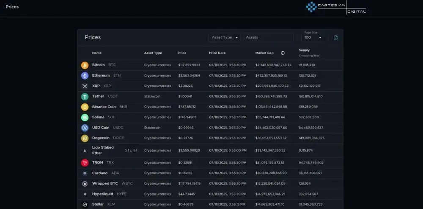Screen dimensions: 423x209
Task: Click the Cardano coin icon
Action: [x=85, y=173]
